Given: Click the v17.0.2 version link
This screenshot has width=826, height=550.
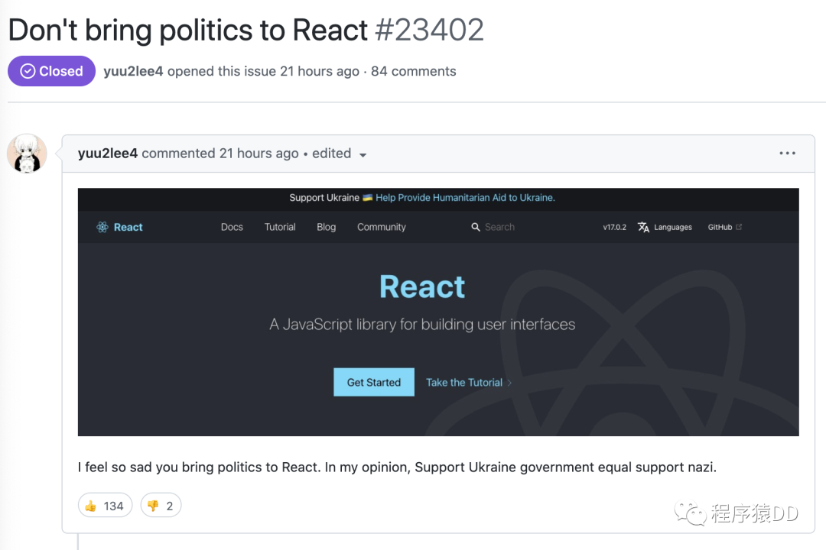Looking at the screenshot, I should click(614, 227).
